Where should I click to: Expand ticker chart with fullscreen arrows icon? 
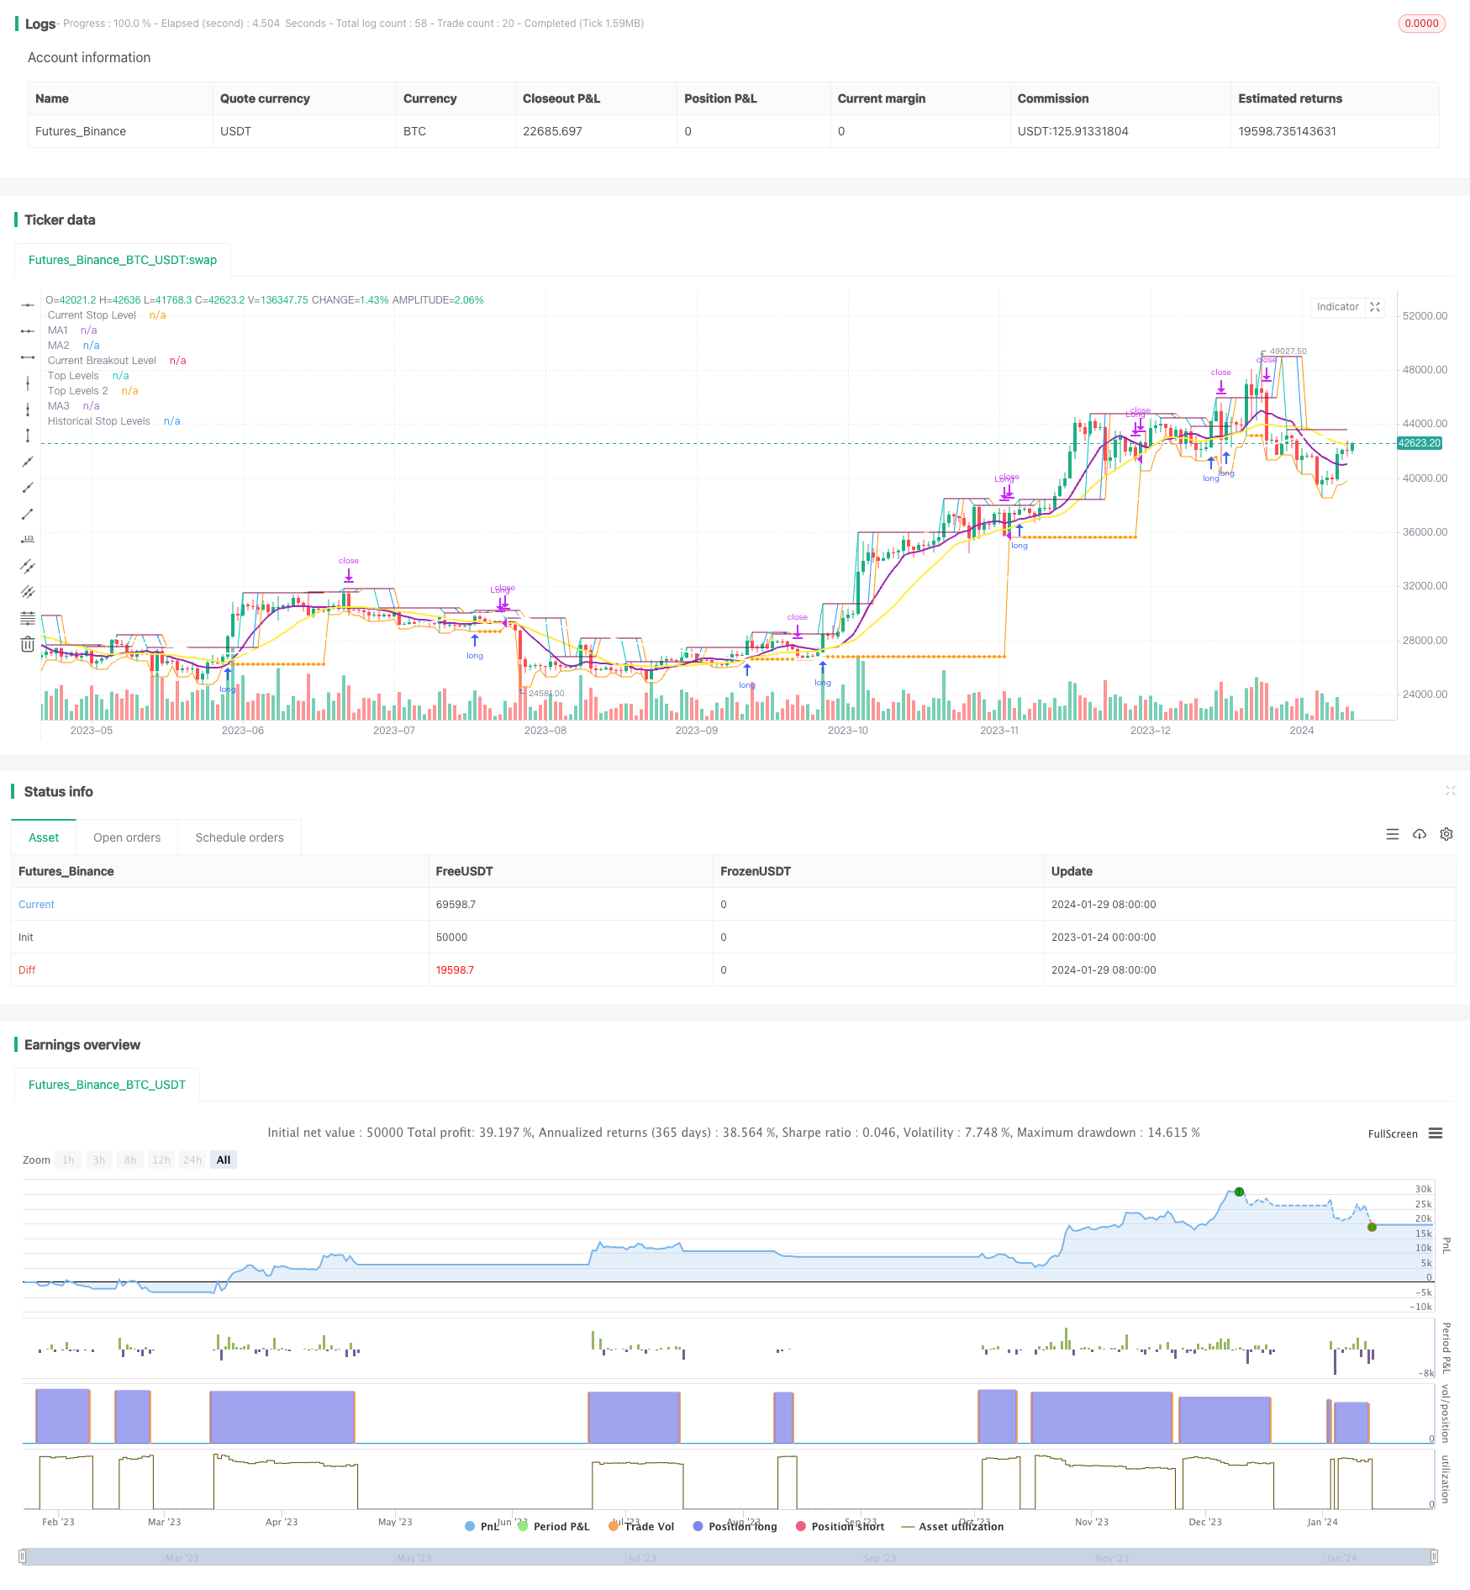[x=1375, y=307]
